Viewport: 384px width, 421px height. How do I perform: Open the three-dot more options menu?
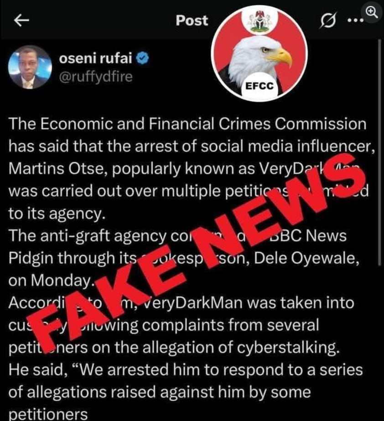point(356,20)
